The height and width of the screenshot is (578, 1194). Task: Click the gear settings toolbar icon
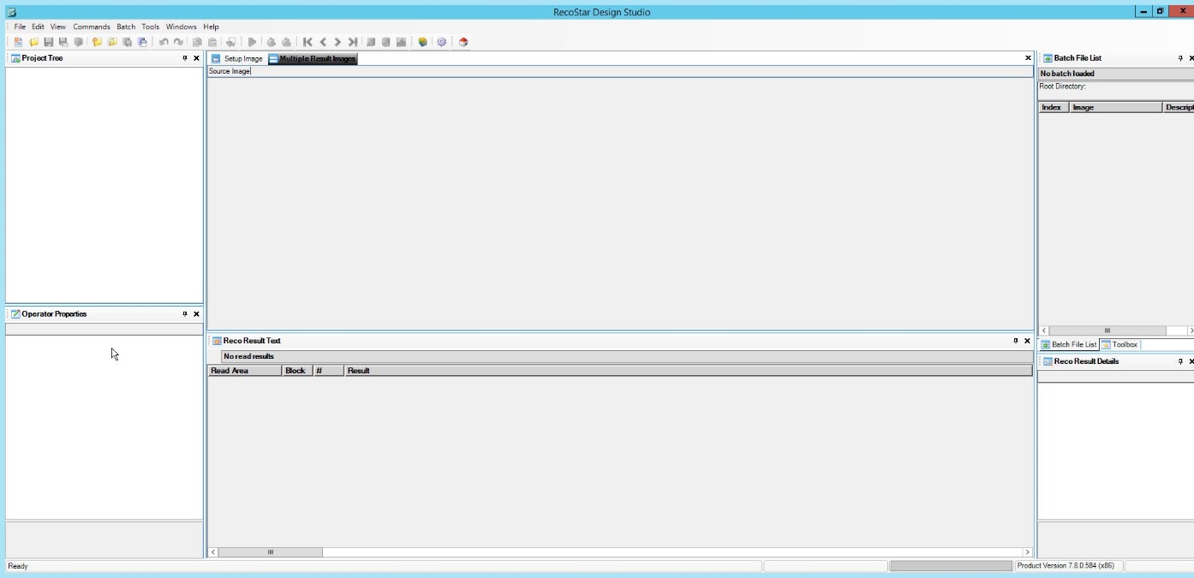(x=442, y=42)
